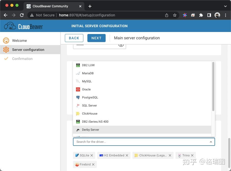Remove the Trino driver chip
This screenshot has height=171, width=231.
pos(192,155)
